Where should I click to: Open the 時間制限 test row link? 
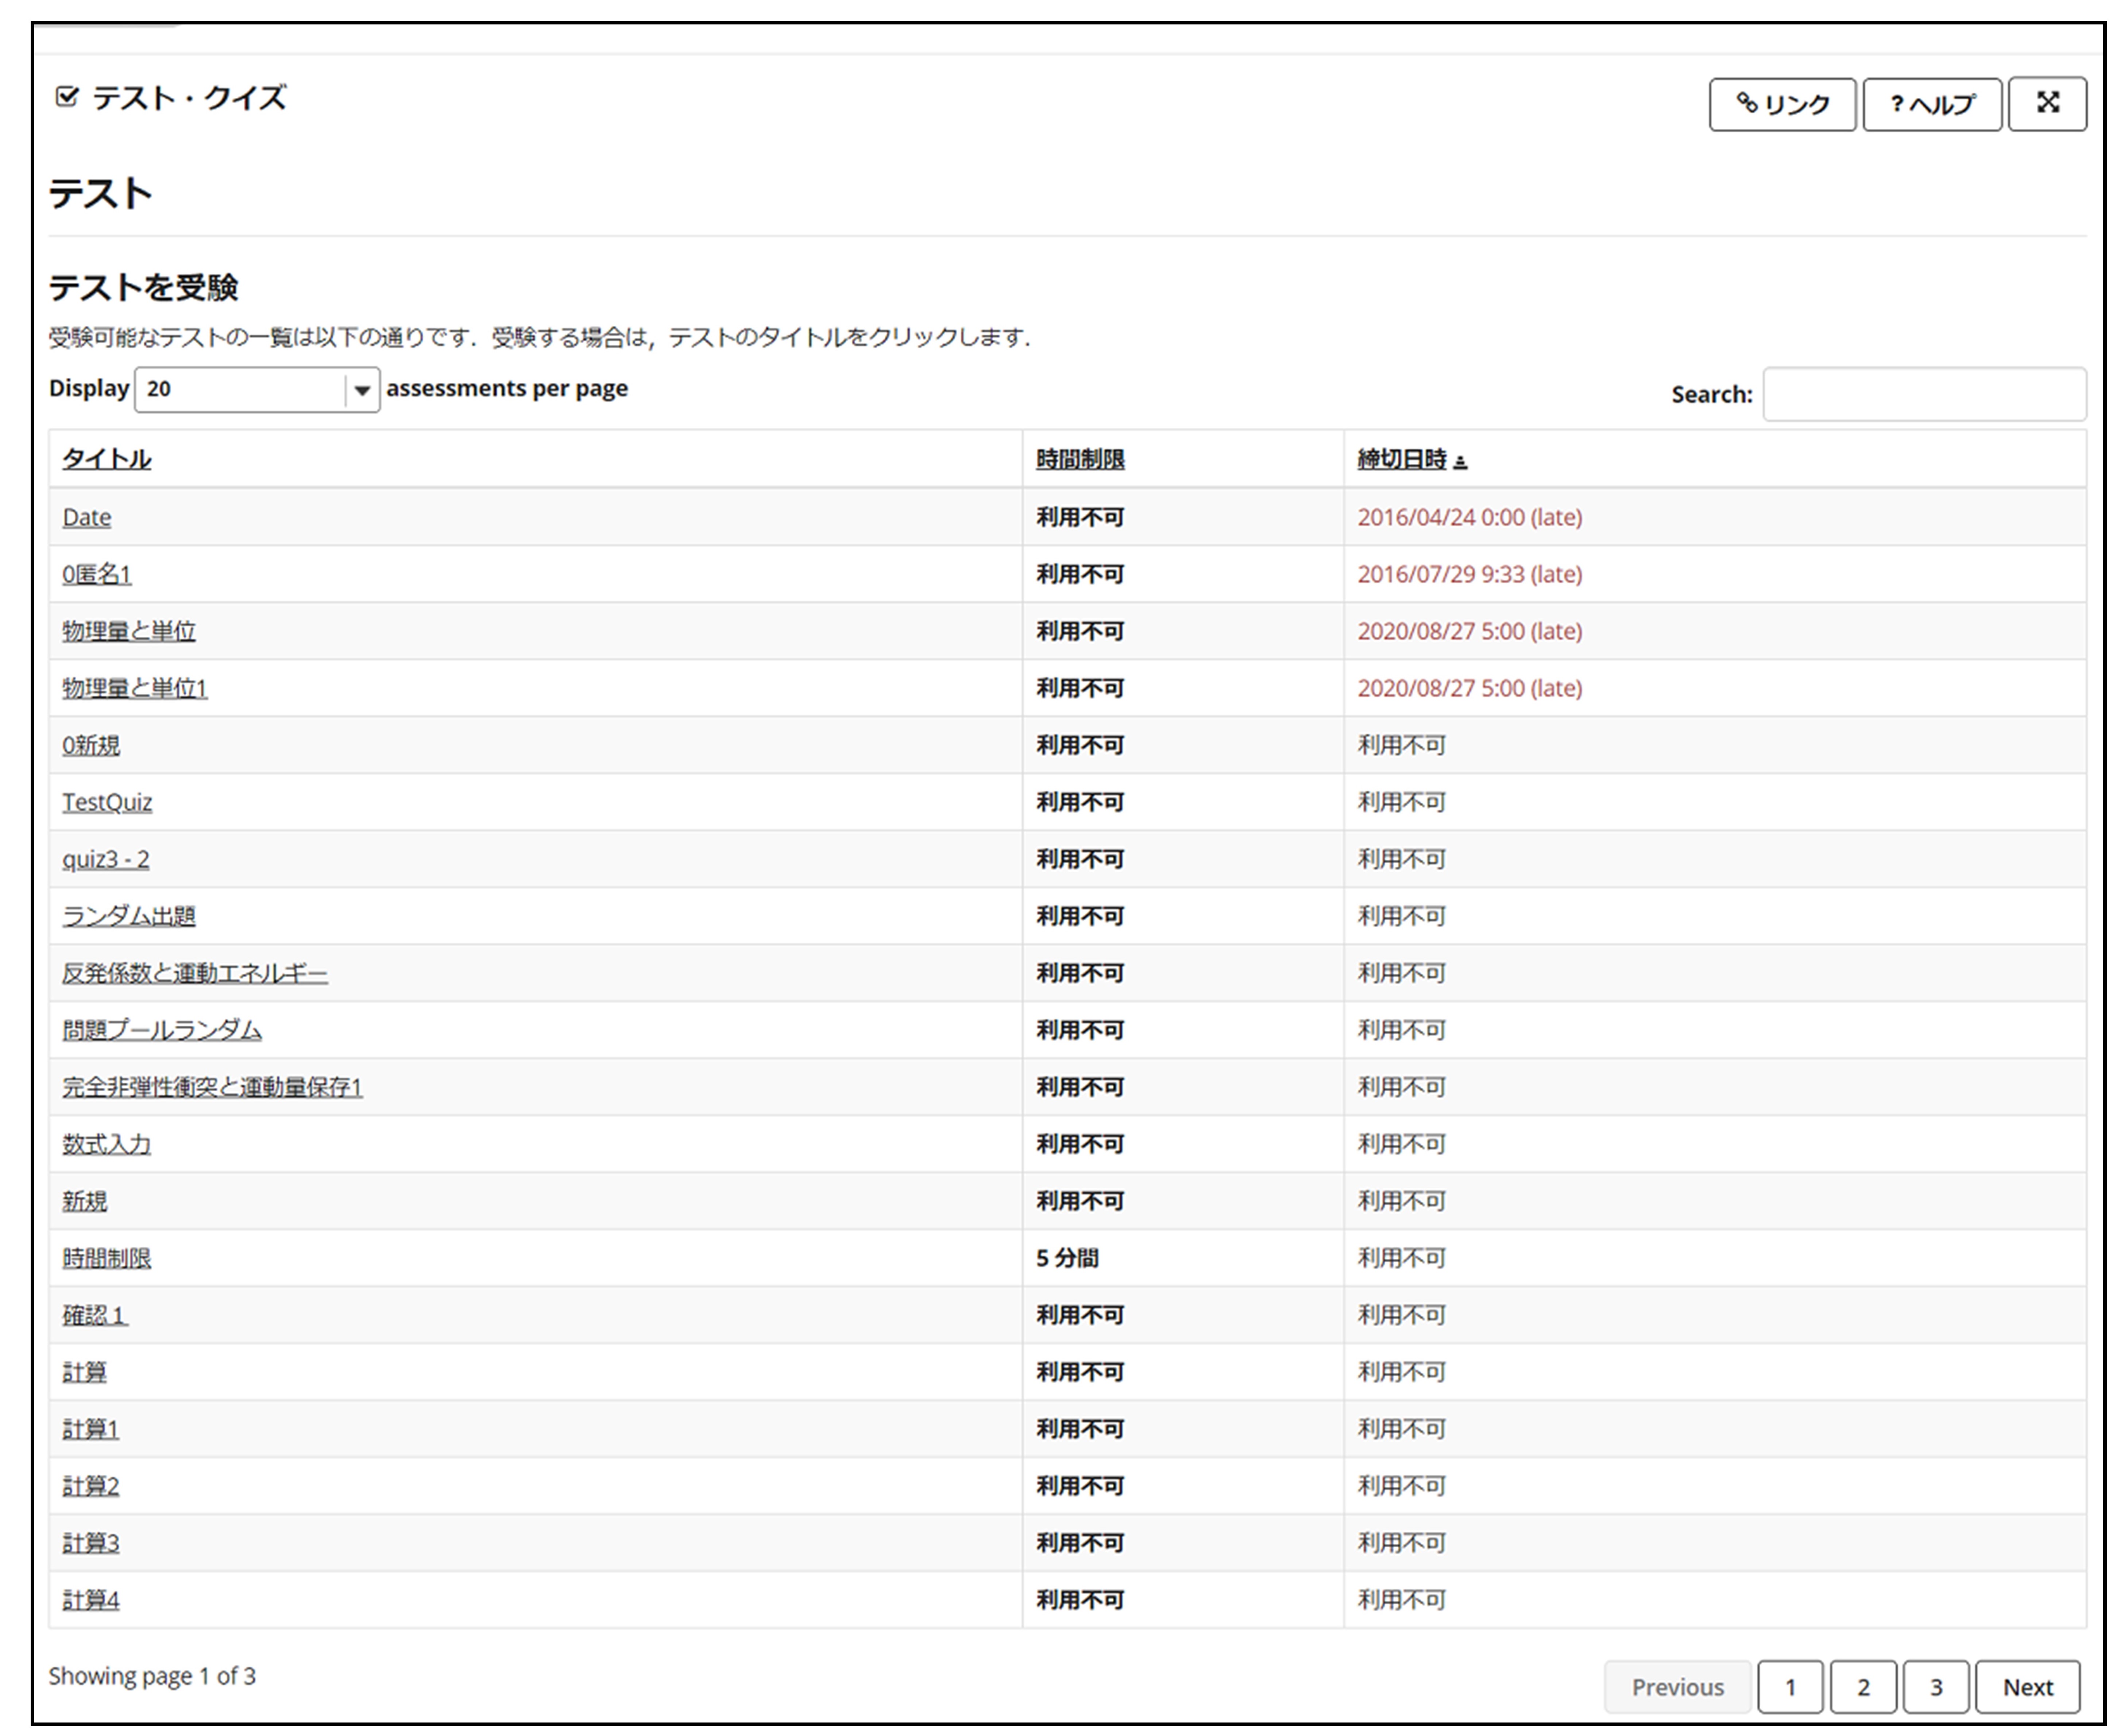[106, 1258]
